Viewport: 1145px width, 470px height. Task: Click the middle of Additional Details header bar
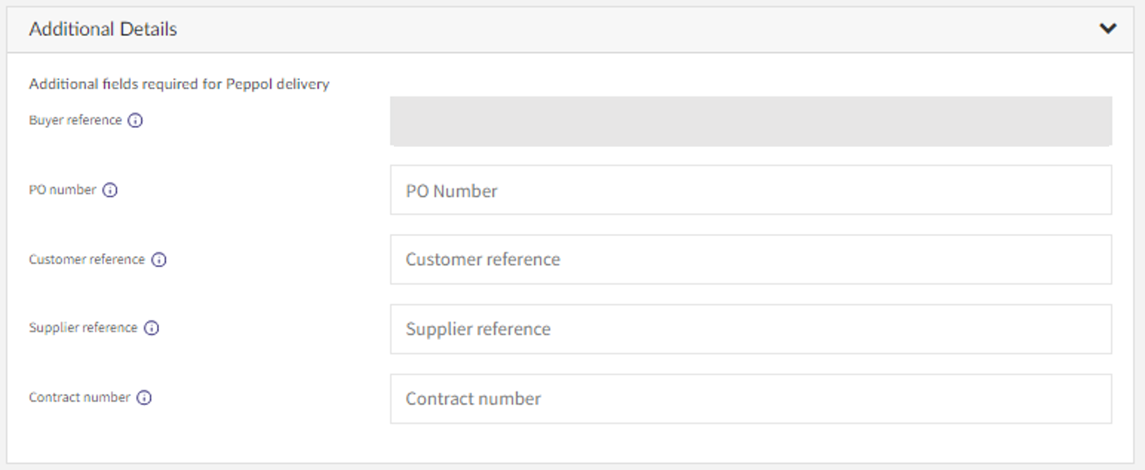(570, 29)
